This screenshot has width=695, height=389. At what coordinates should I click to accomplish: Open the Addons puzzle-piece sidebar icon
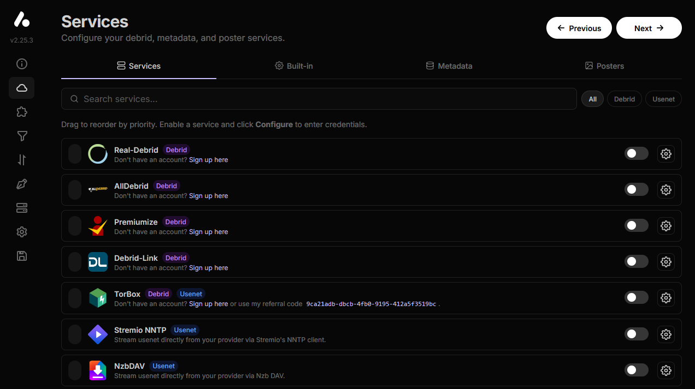point(21,112)
